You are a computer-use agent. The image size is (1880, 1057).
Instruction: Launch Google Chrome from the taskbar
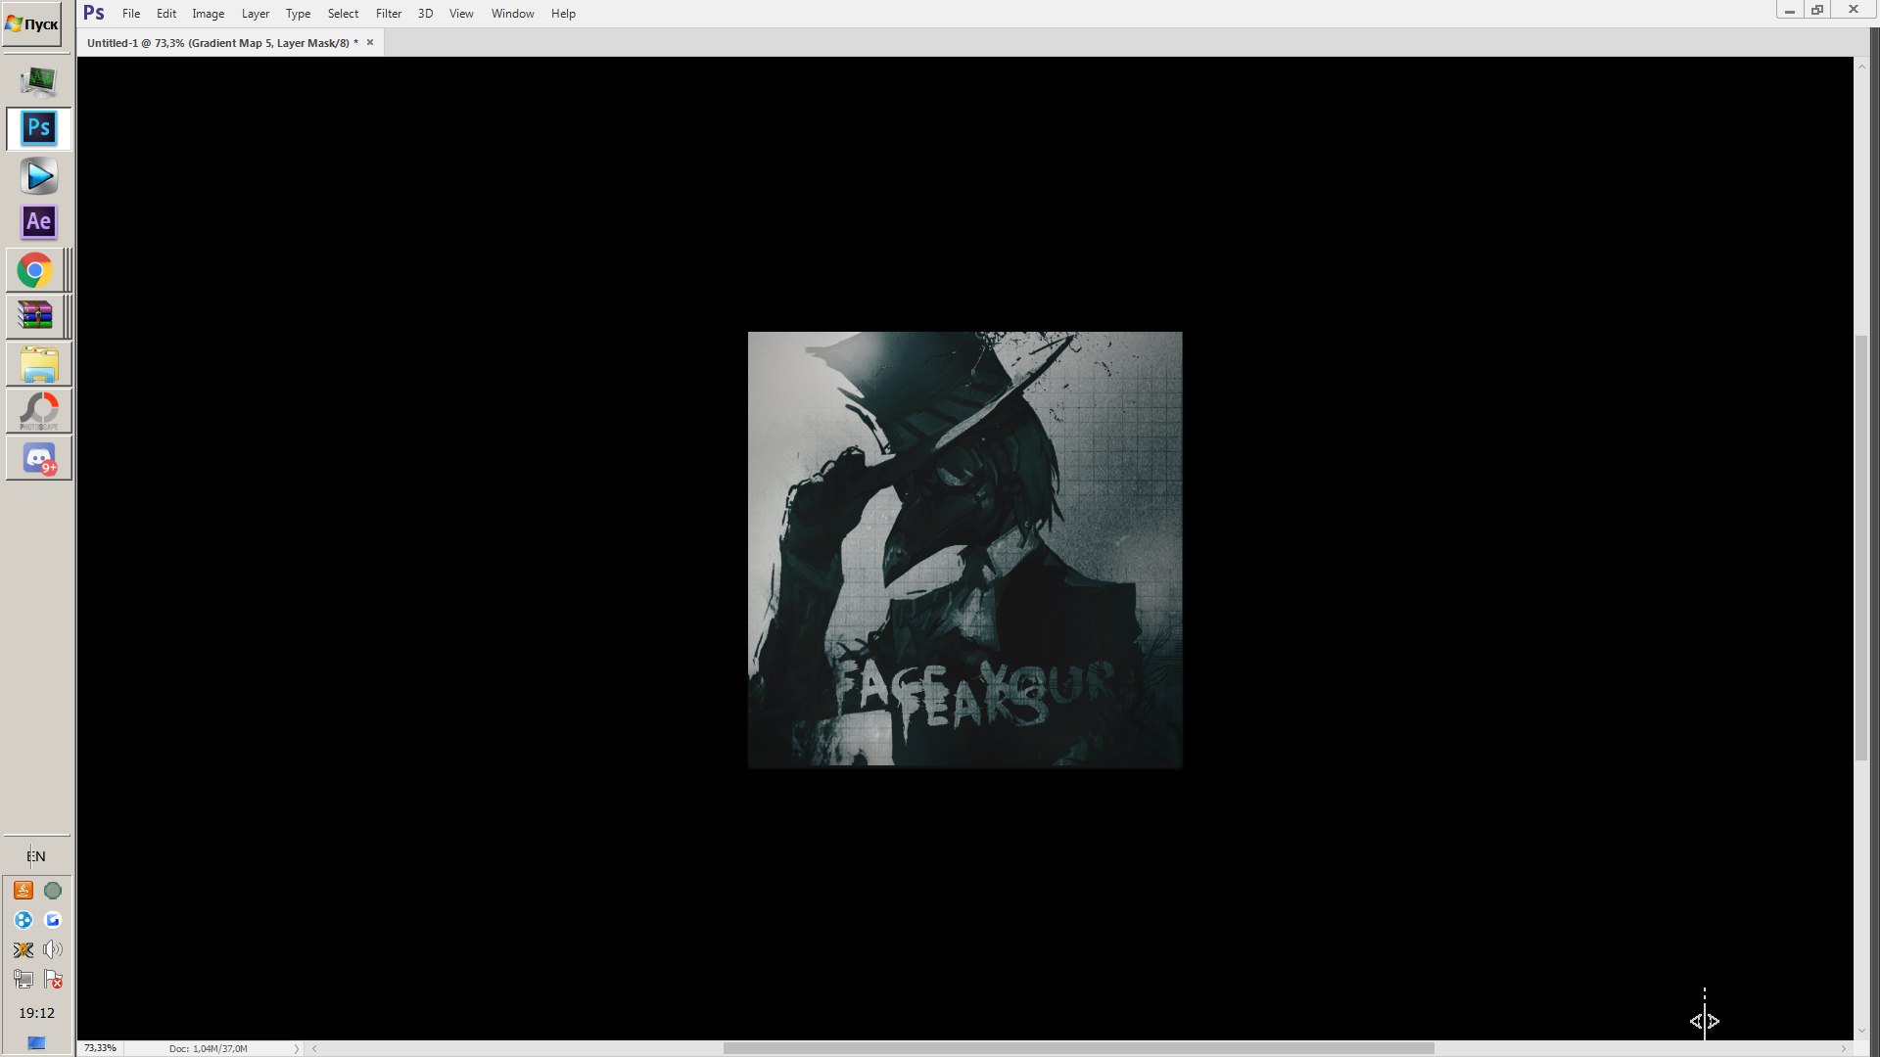(35, 270)
